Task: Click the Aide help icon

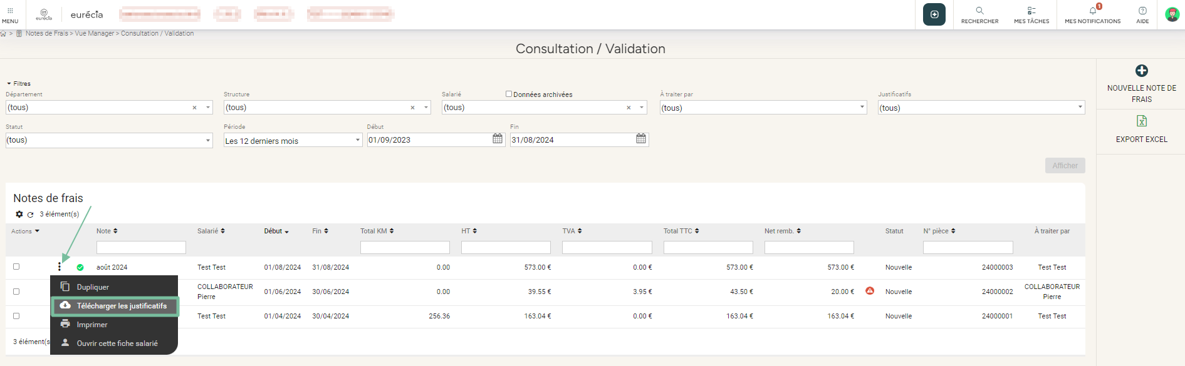Action: [1142, 11]
